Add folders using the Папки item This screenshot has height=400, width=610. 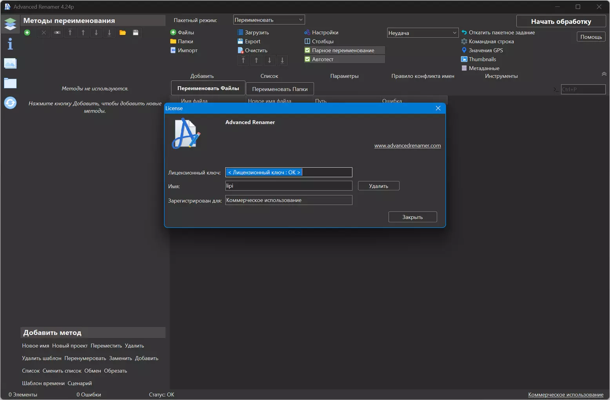182,41
